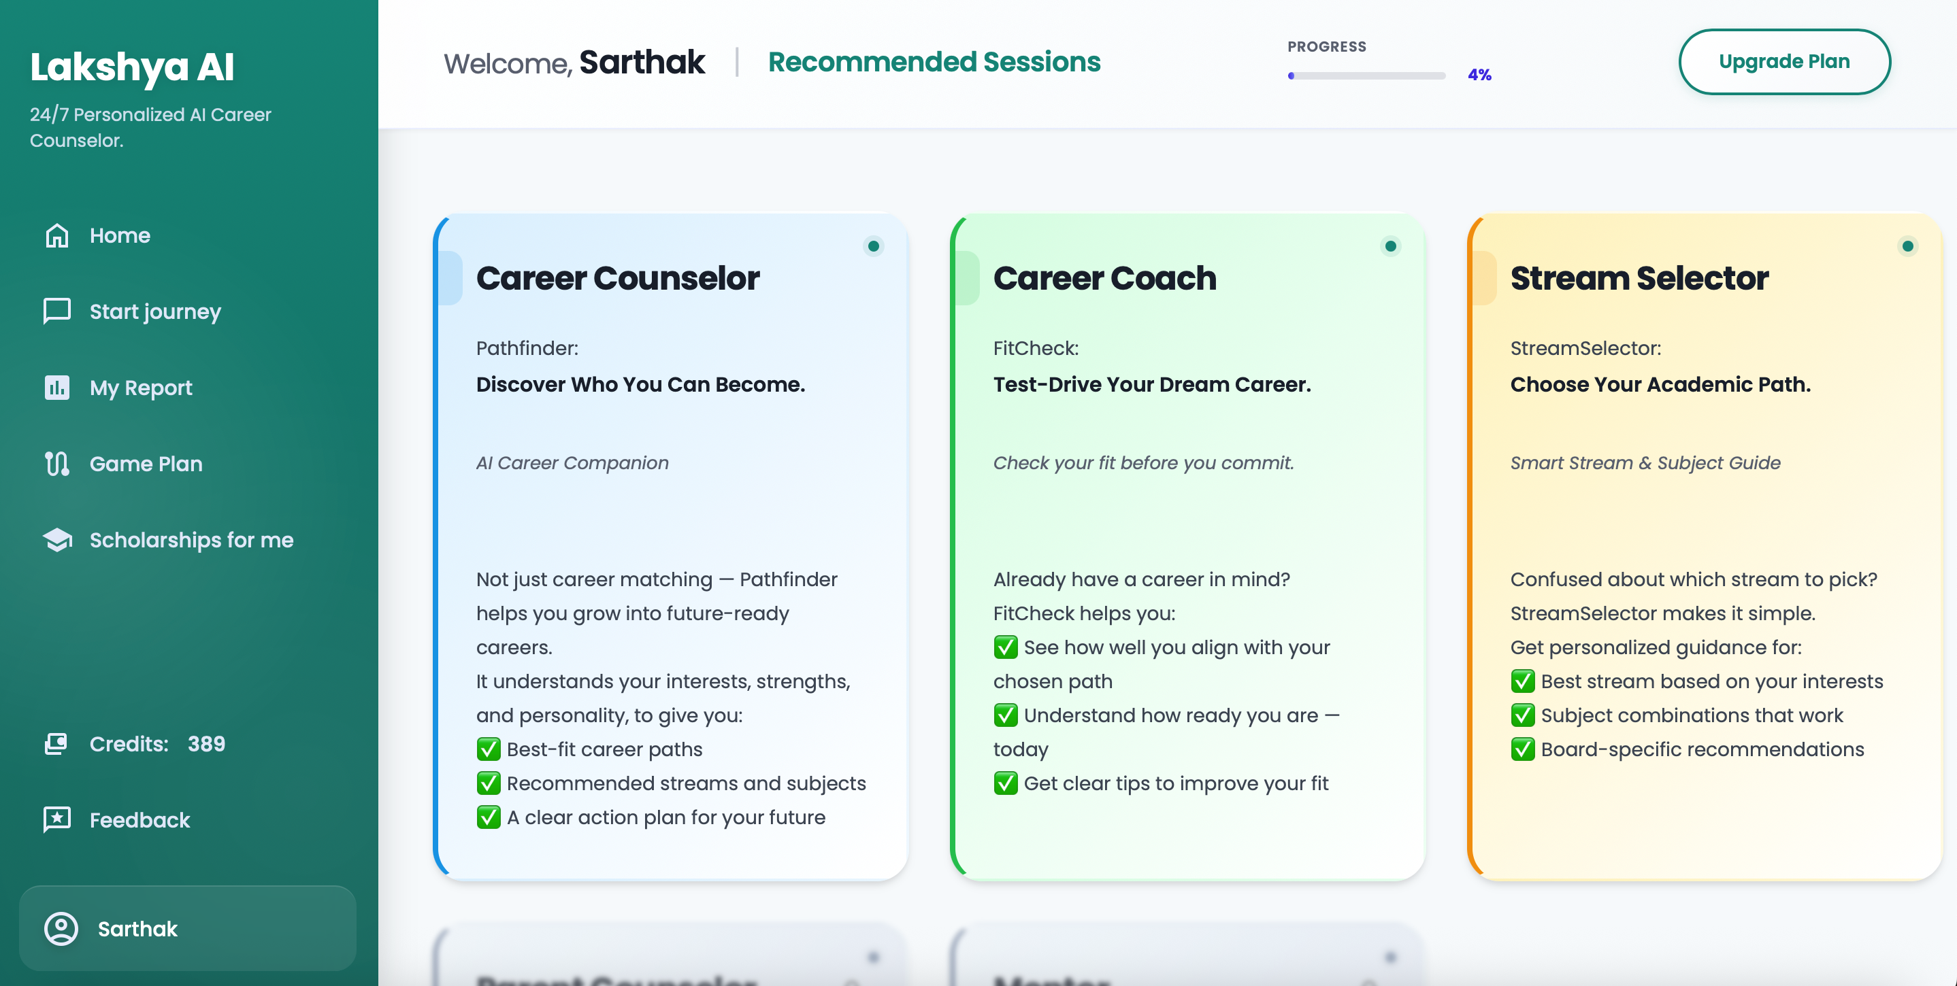Click the Credits wallet icon
This screenshot has height=986, width=1957.
[57, 744]
